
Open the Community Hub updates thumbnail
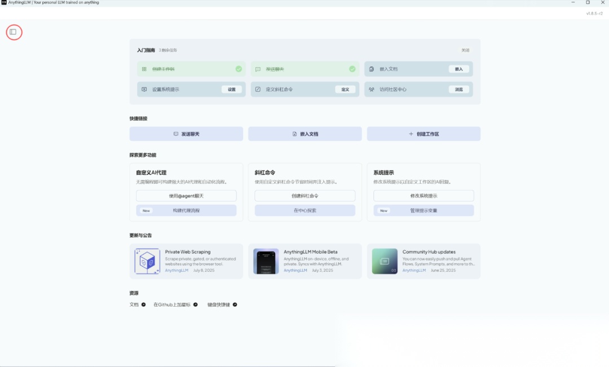pyautogui.click(x=385, y=262)
